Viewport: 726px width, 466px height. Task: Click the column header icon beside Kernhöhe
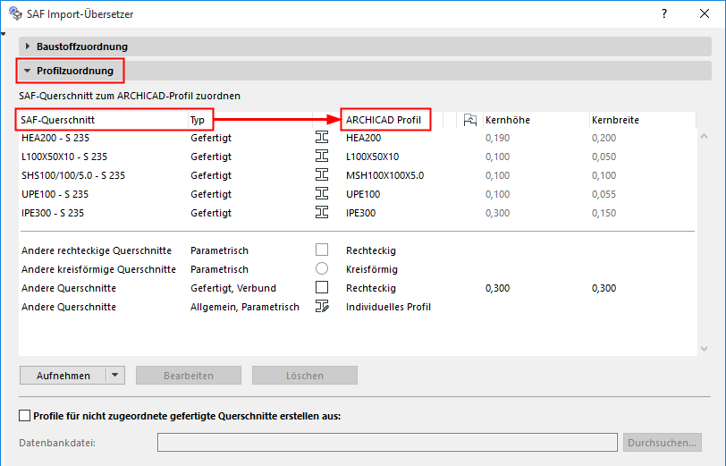470,120
